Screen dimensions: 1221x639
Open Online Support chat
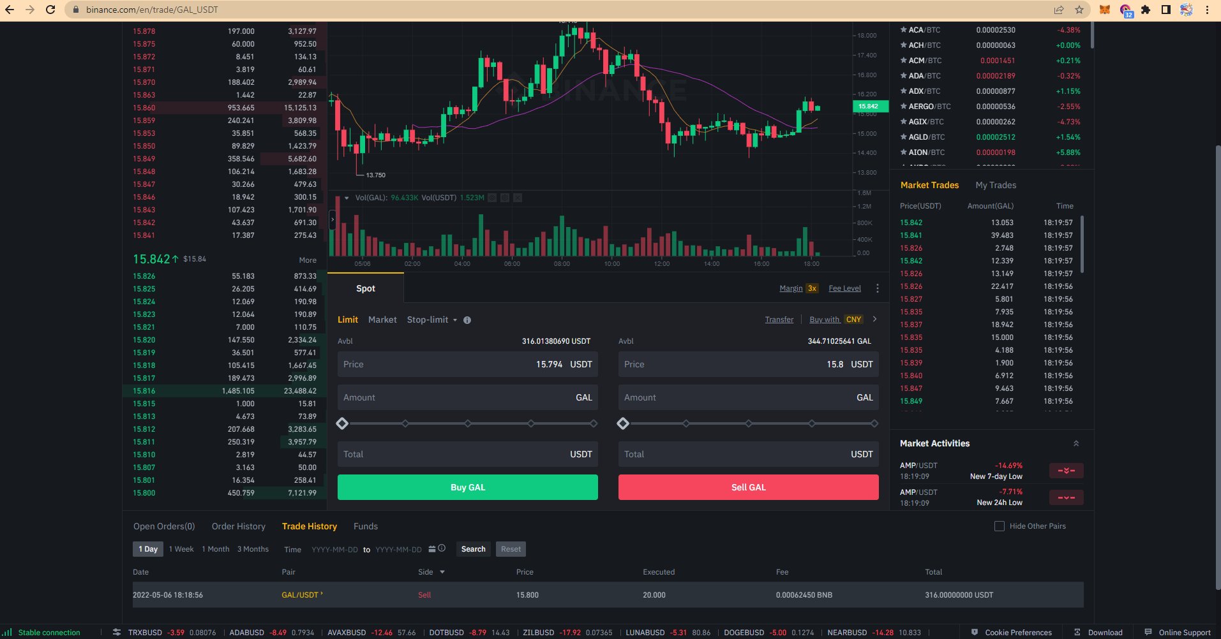click(x=1178, y=632)
